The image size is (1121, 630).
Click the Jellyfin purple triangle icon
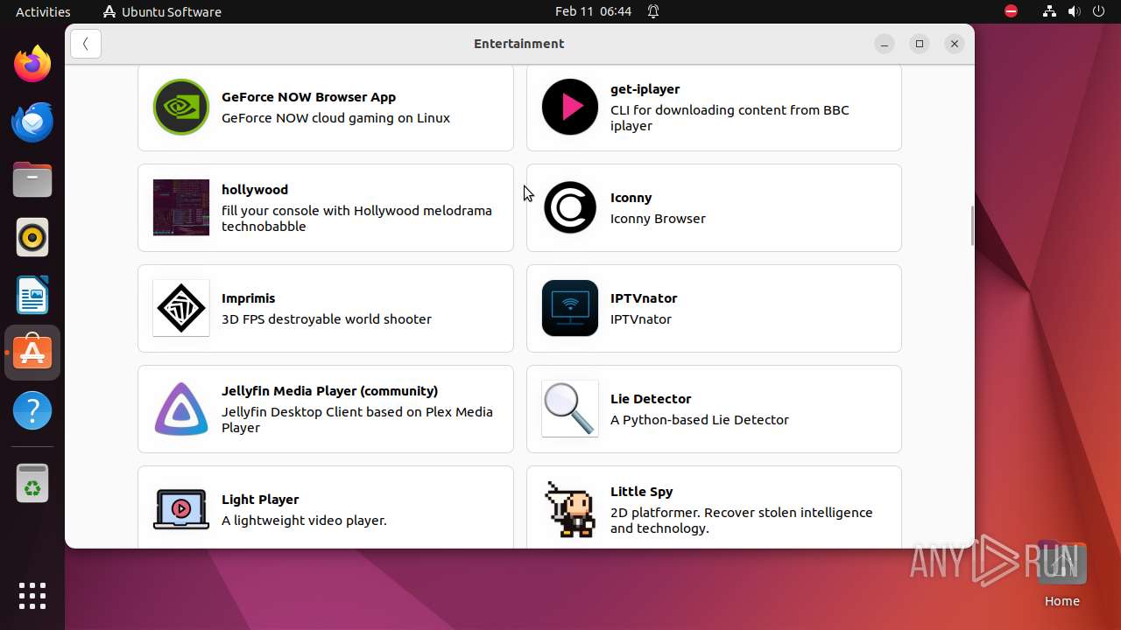181,409
